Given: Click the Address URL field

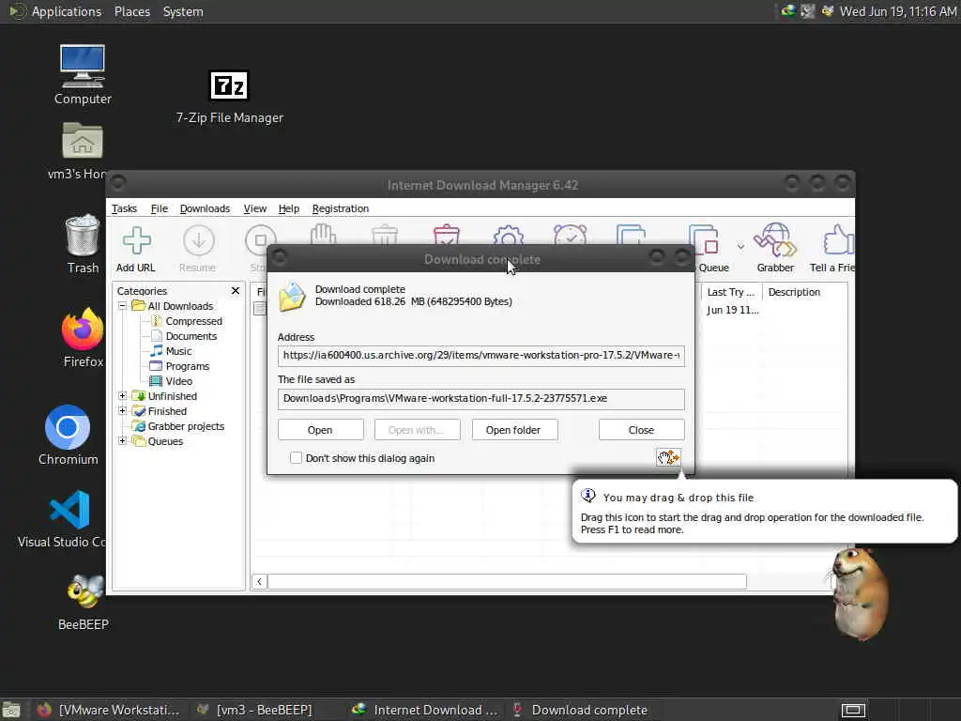Looking at the screenshot, I should [481, 356].
